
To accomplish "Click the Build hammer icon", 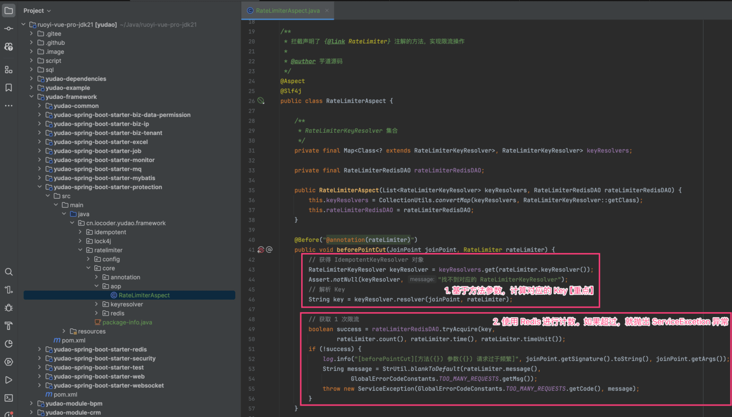I will click(9, 326).
